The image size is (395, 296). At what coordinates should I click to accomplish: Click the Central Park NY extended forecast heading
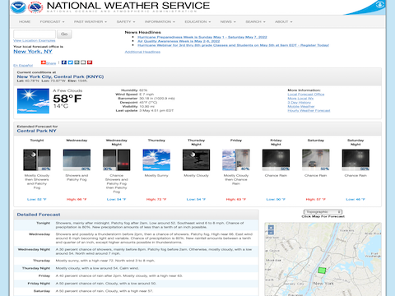tap(36, 131)
